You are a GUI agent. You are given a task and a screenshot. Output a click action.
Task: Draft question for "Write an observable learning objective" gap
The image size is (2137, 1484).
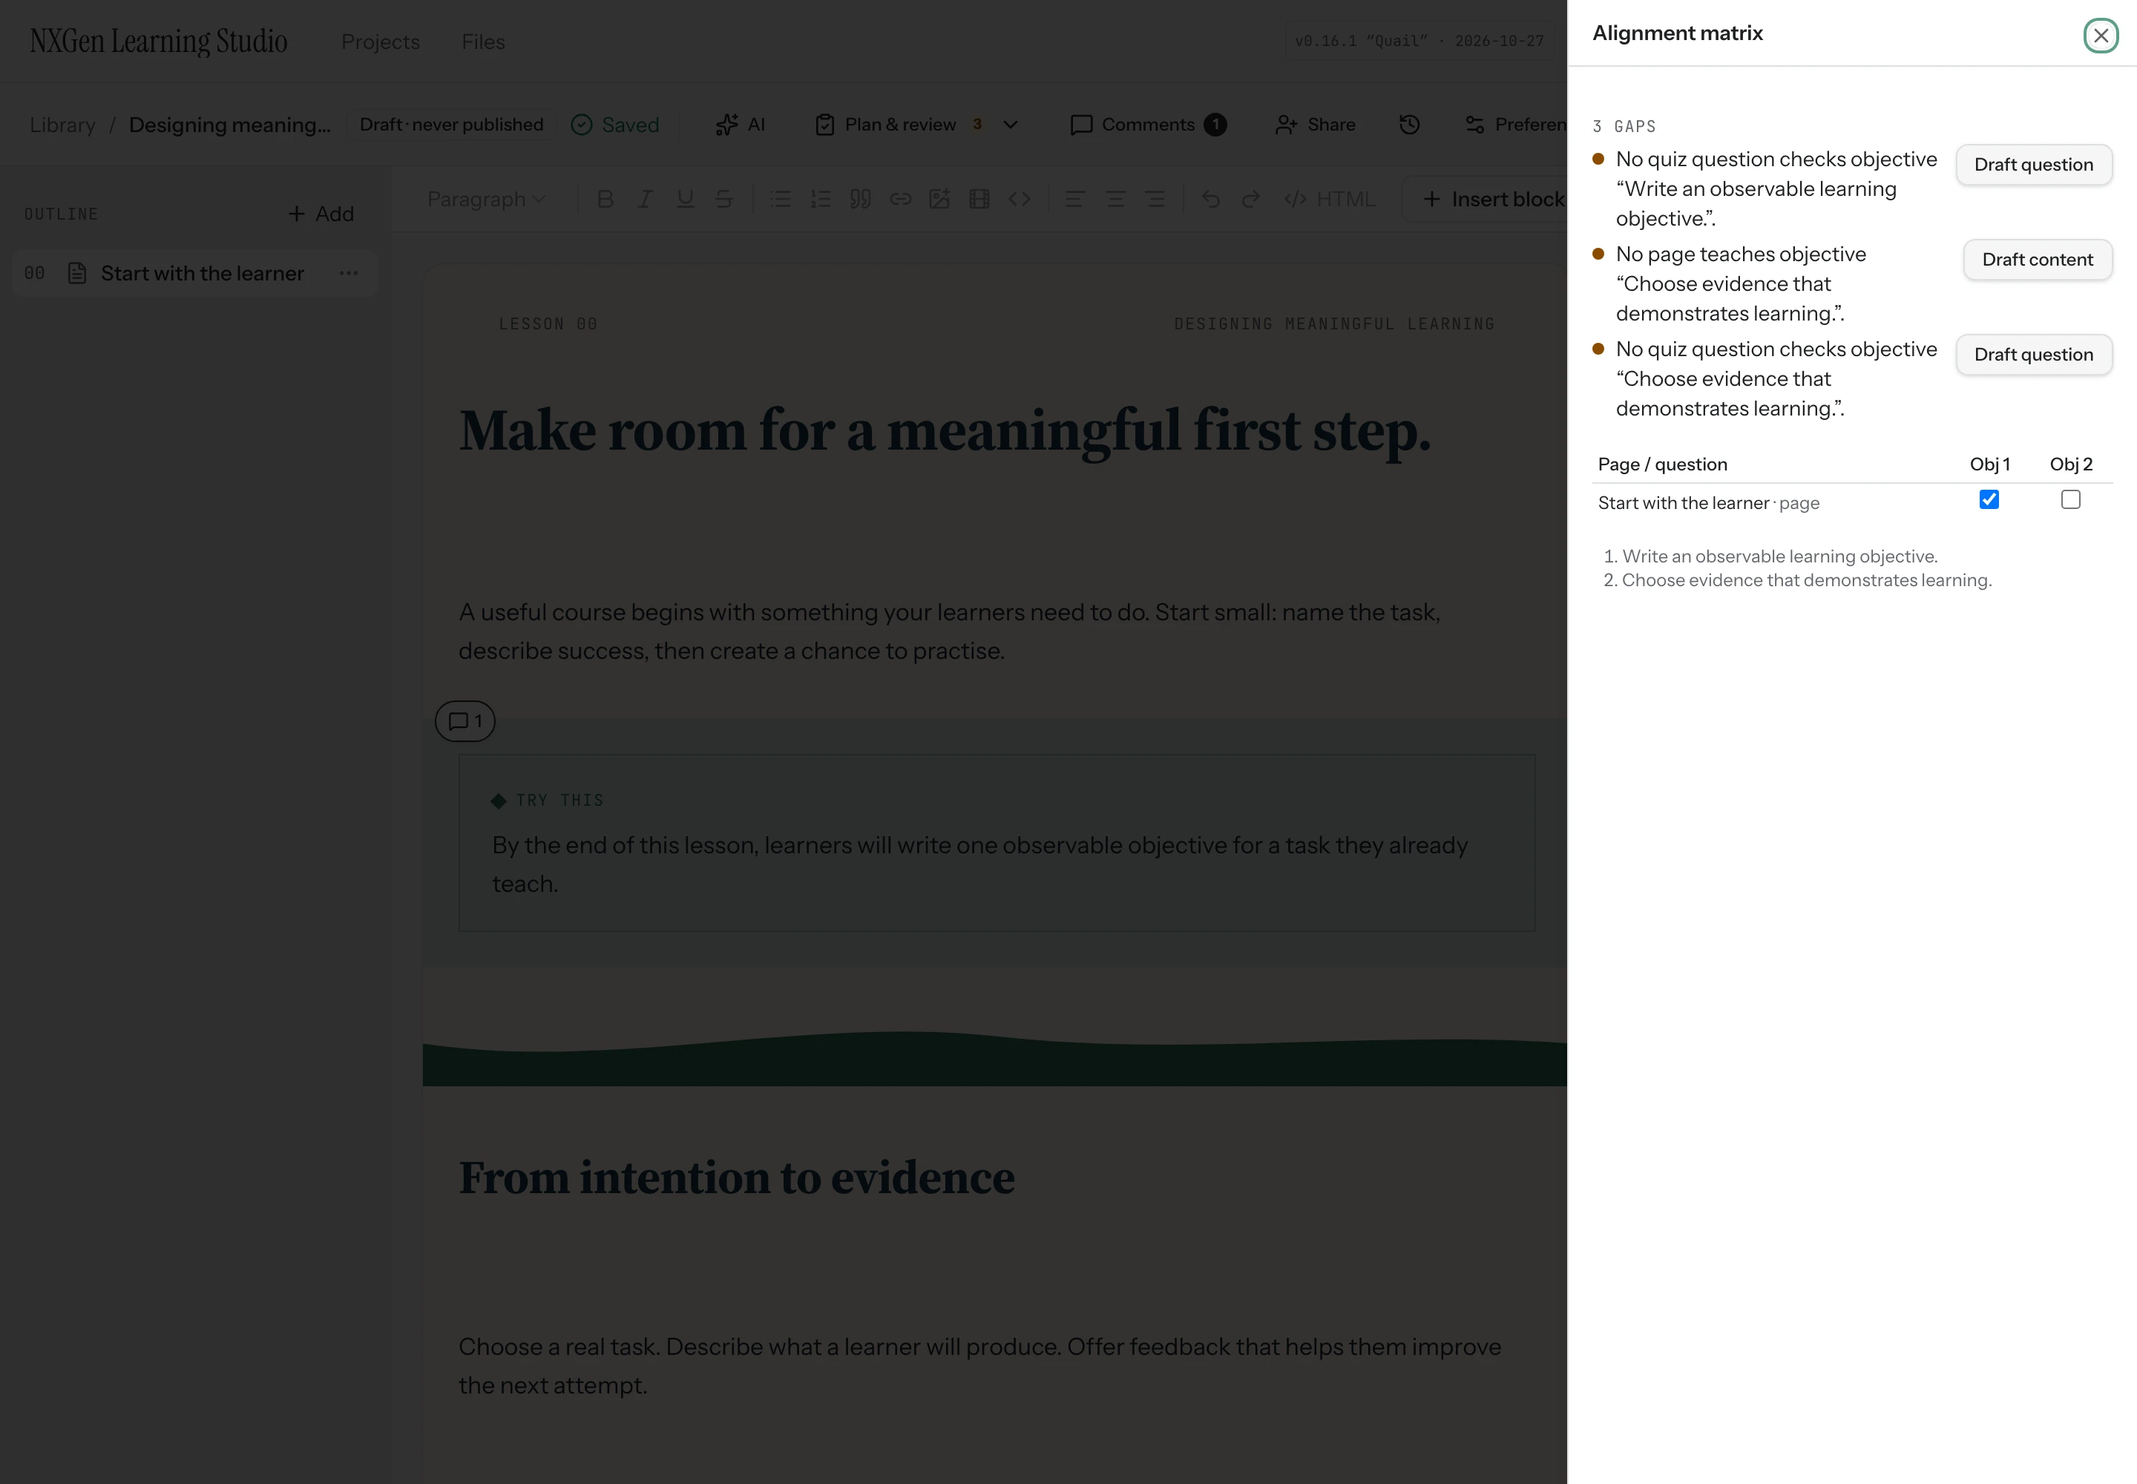click(x=2034, y=165)
